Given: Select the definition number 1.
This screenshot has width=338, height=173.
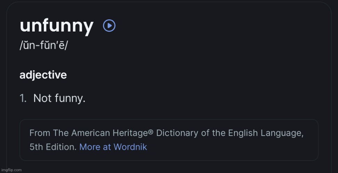Looking at the screenshot, I should 23,99.
